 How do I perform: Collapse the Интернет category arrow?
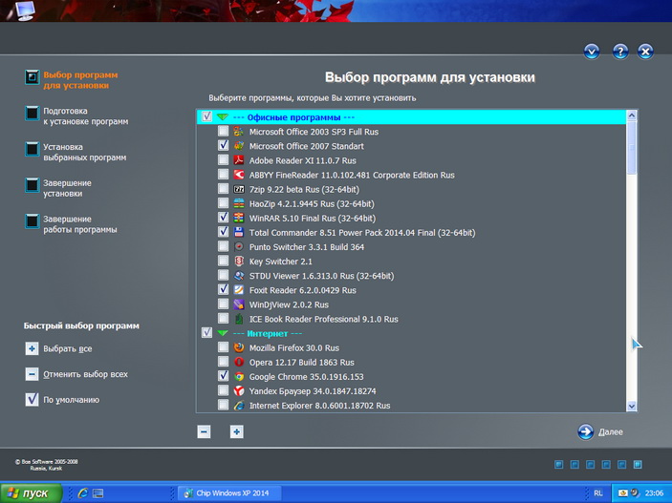pyautogui.click(x=222, y=333)
